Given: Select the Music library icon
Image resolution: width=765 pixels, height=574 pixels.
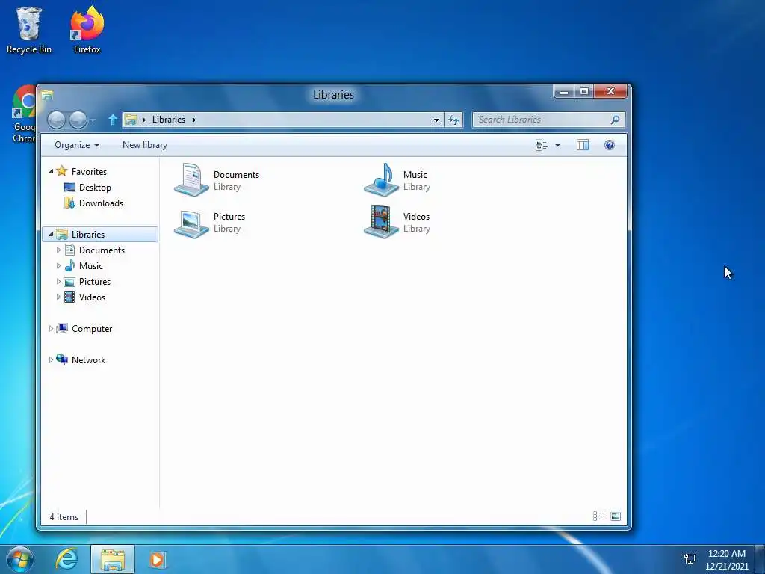Looking at the screenshot, I should [x=382, y=180].
